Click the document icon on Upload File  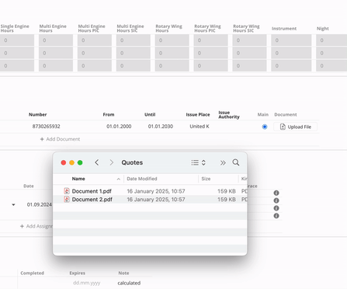tap(283, 127)
